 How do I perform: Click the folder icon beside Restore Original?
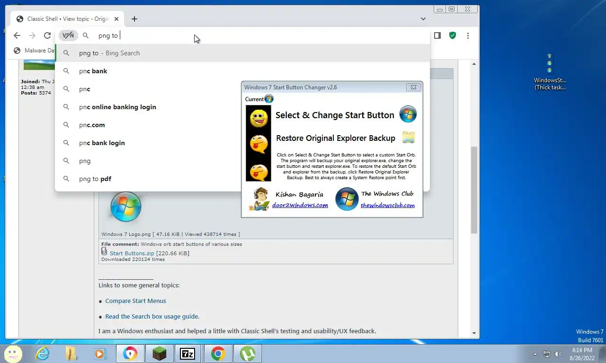[x=408, y=138]
